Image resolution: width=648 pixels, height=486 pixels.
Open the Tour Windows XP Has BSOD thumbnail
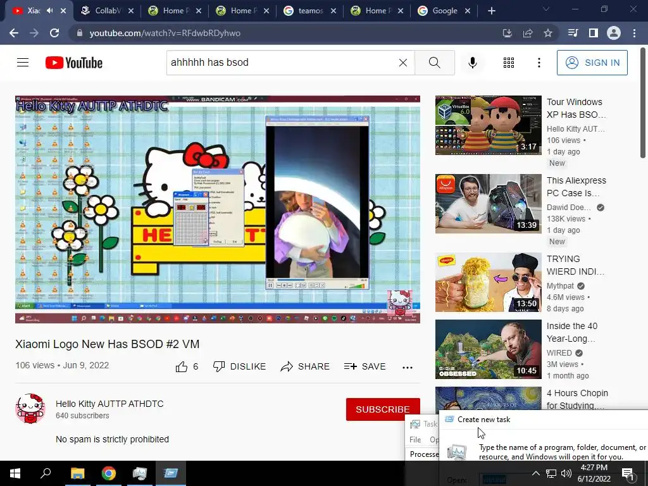pyautogui.click(x=488, y=125)
